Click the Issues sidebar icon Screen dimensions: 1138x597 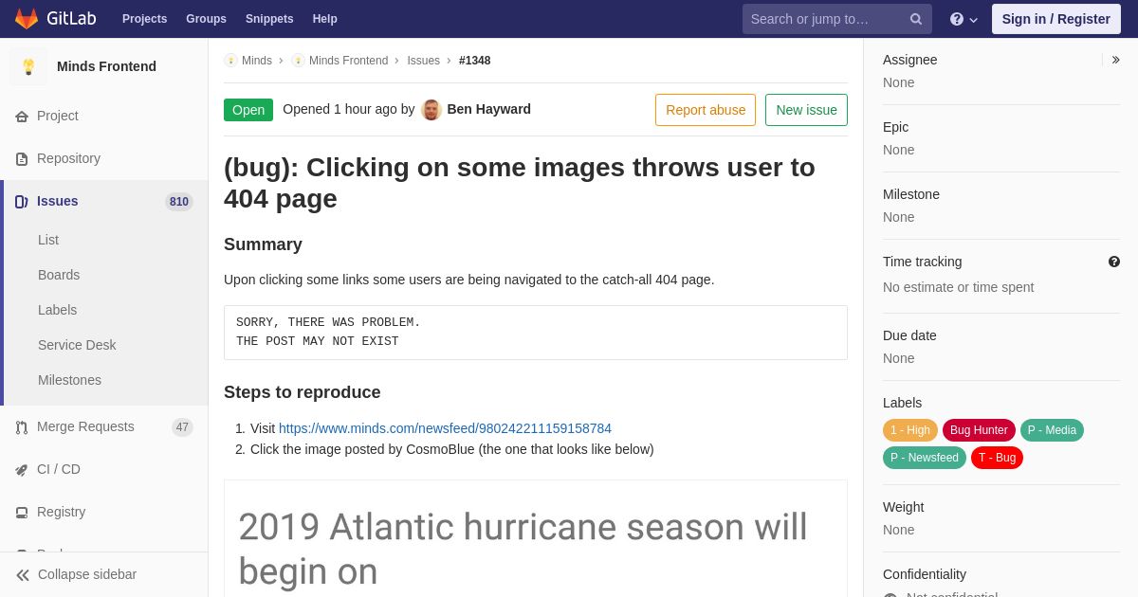22,202
